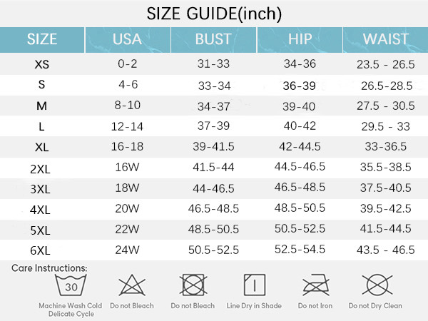428x321 pixels.
Task: Click the Line Dry in Shade caption
Action: pos(254,305)
